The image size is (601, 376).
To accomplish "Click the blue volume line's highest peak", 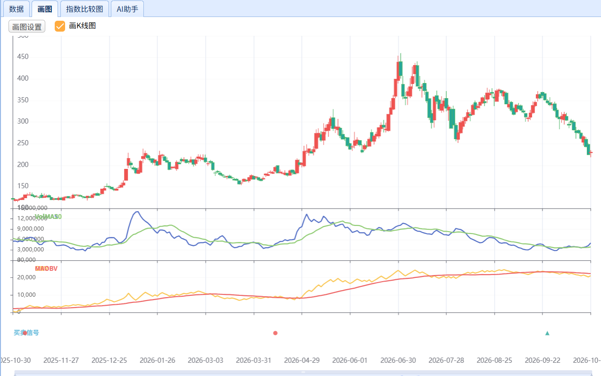I will coord(137,211).
